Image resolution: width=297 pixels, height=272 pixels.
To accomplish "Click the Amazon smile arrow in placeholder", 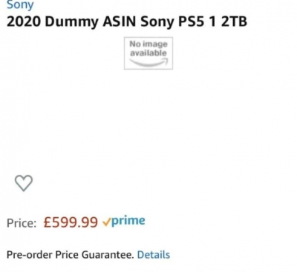I will click(x=148, y=62).
